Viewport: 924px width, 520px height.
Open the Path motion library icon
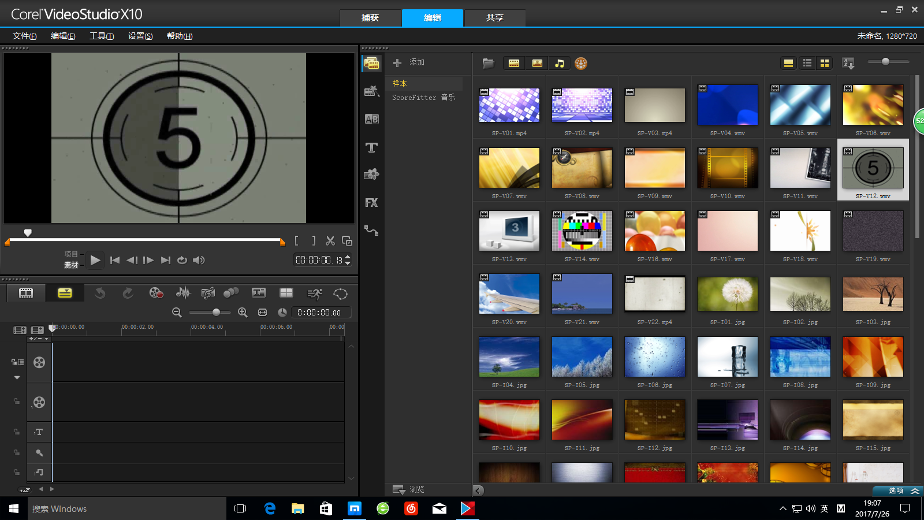[371, 231]
